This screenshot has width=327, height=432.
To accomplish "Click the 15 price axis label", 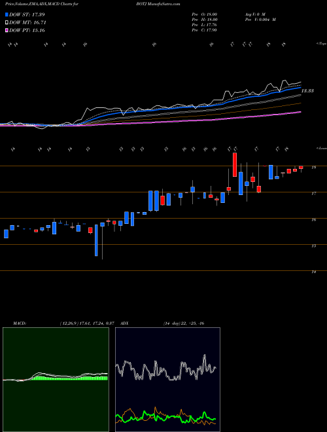I will [313, 245].
